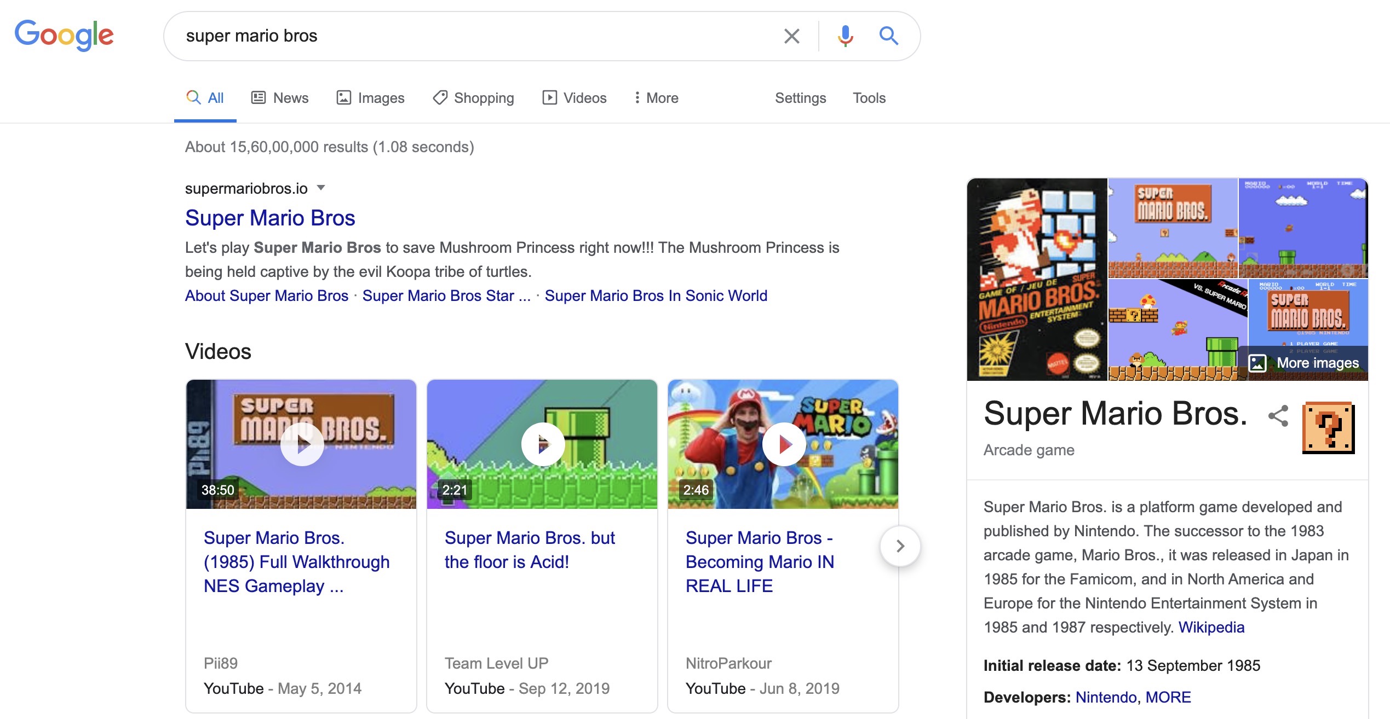Viewport: 1390px width, 719px height.
Task: Click into the search input field
Action: [x=476, y=36]
